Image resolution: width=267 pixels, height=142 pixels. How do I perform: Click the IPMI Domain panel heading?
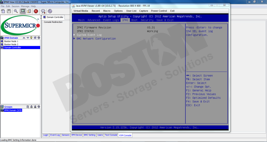click(11, 38)
